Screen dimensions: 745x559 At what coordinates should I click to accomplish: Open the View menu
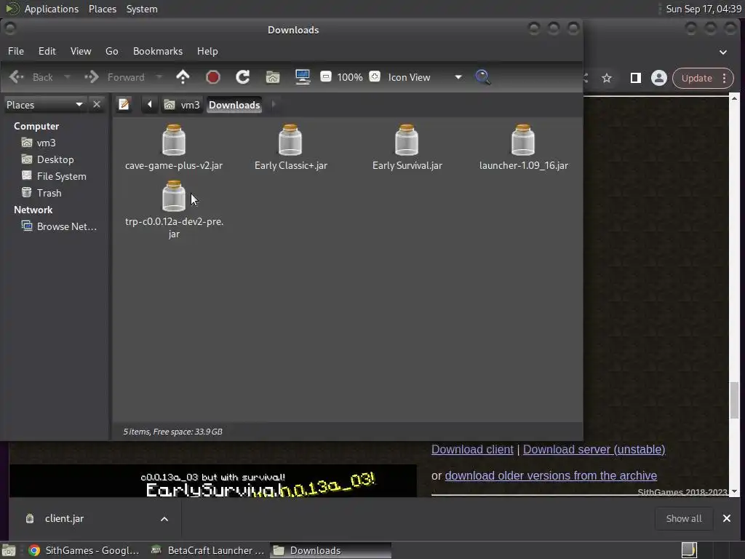coord(81,51)
